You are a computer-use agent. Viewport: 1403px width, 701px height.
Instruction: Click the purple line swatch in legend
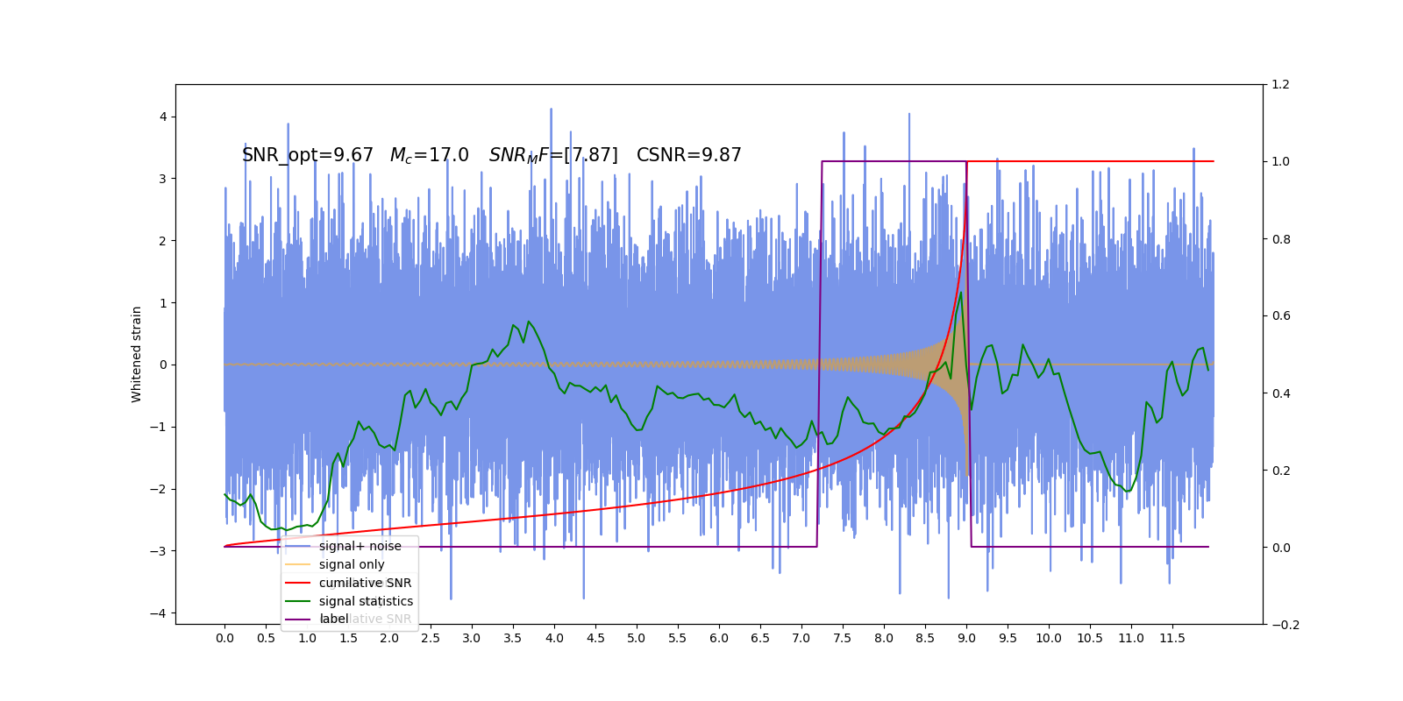click(298, 620)
